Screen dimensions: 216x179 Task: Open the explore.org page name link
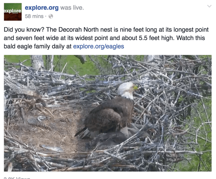click(42, 8)
